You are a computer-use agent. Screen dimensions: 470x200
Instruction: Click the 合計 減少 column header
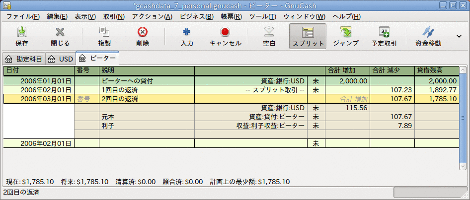tap(392, 71)
